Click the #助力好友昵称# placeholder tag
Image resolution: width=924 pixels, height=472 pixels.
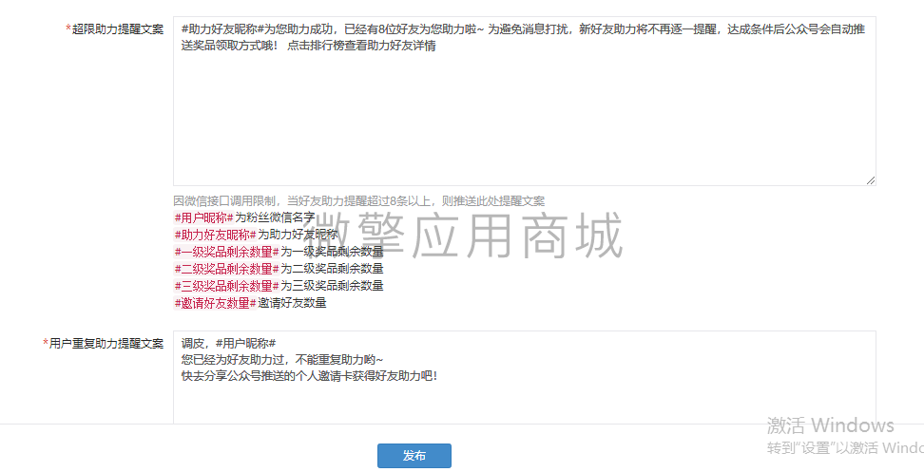(x=215, y=235)
